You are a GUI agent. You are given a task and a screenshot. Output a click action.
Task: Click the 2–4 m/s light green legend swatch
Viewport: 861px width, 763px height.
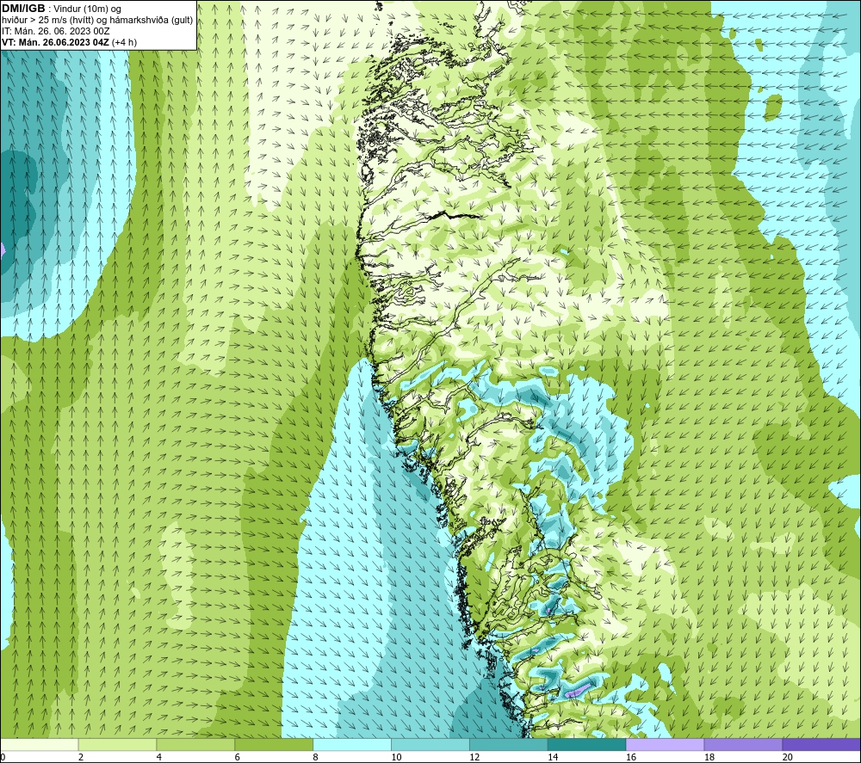[x=117, y=744]
